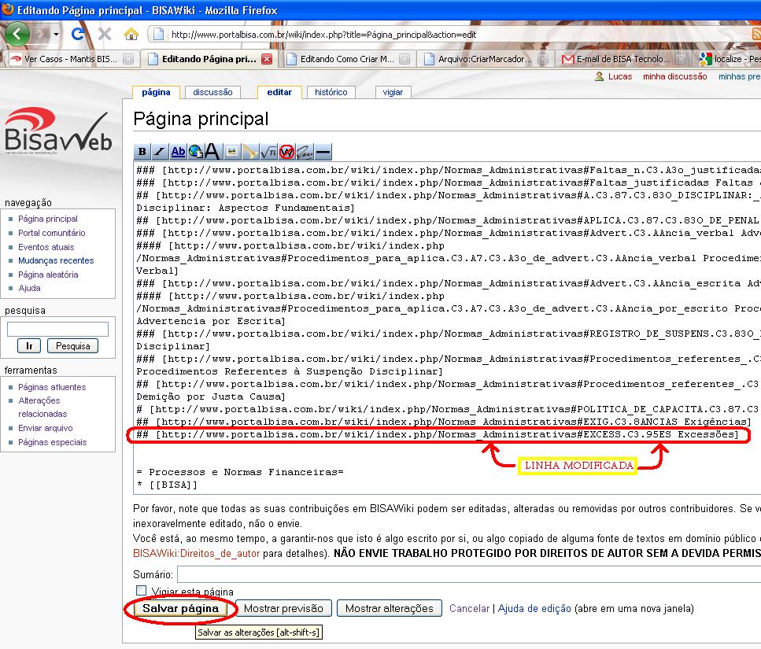Insert signature with timestamp icon
Screen dimensions: 761x649
pyautogui.click(x=305, y=152)
